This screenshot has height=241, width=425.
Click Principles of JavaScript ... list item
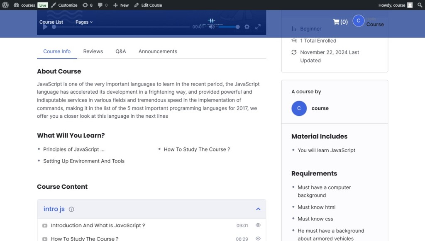coord(74,149)
